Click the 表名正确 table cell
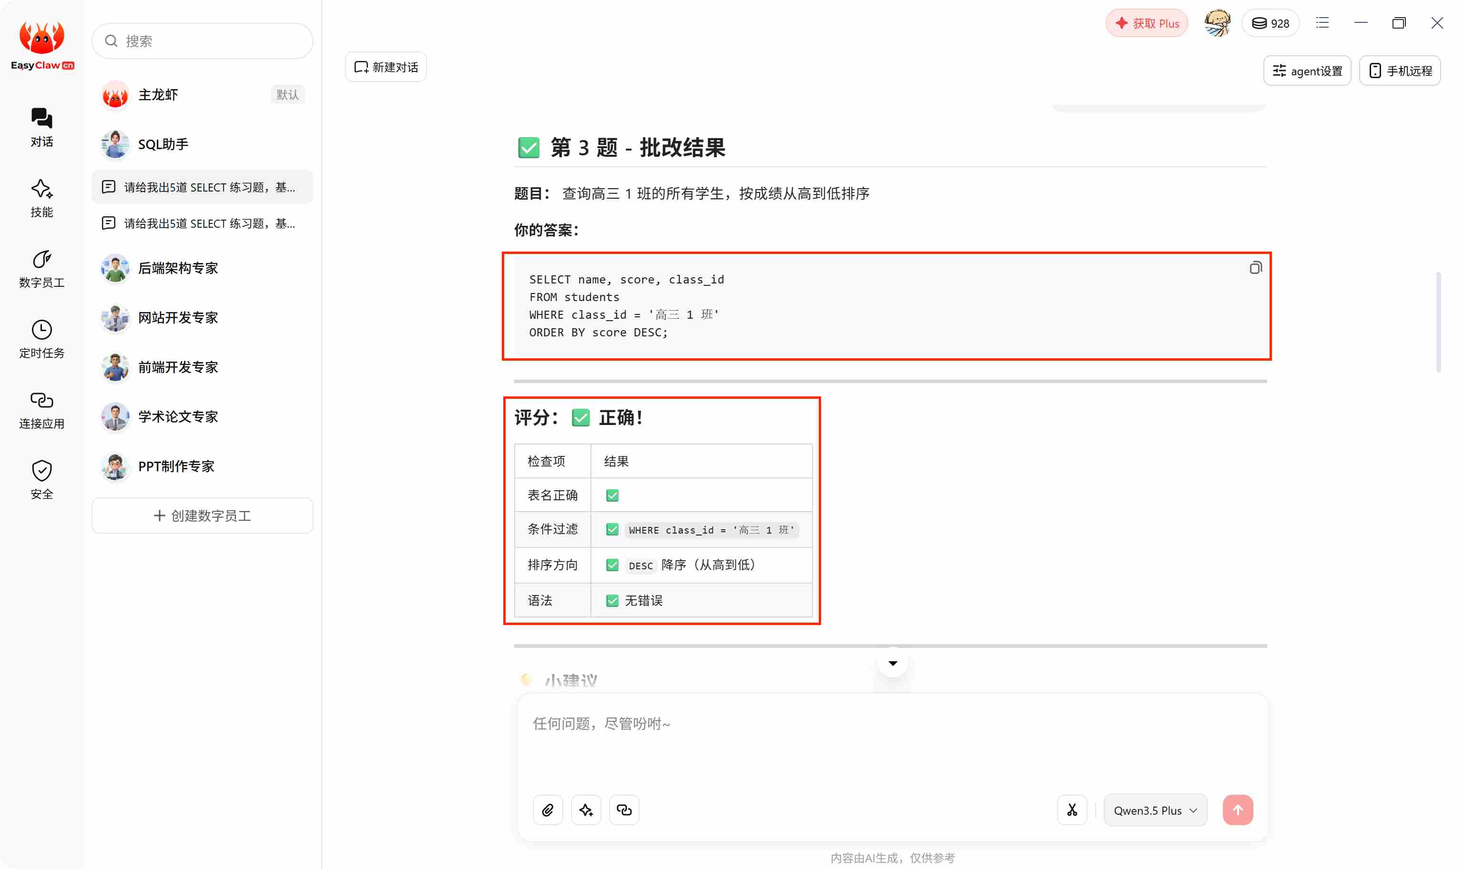The width and height of the screenshot is (1464, 869). click(x=552, y=495)
